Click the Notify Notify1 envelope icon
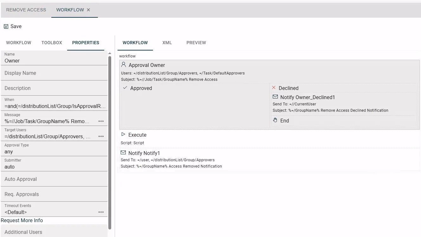 coord(123,153)
